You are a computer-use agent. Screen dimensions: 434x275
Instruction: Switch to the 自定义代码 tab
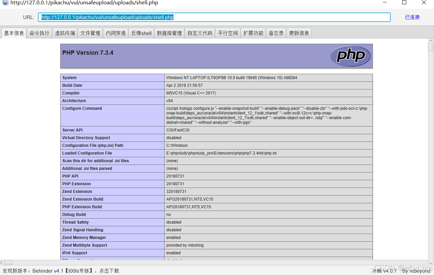(x=200, y=33)
